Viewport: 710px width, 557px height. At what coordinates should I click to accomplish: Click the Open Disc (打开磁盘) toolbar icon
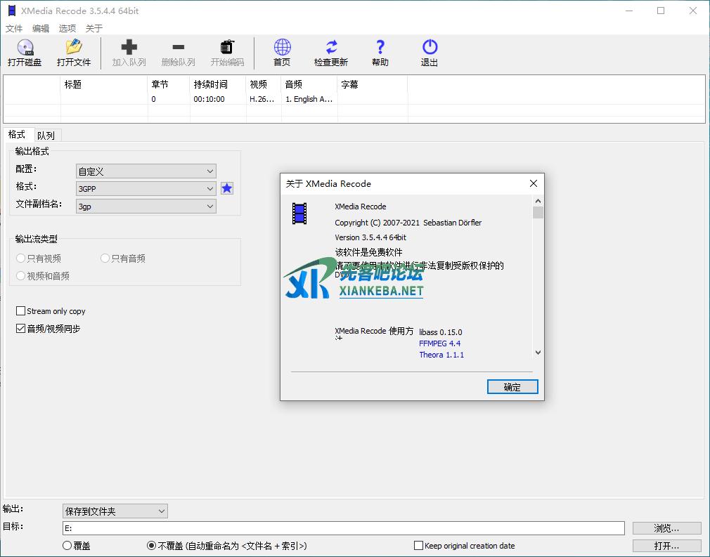pyautogui.click(x=25, y=48)
